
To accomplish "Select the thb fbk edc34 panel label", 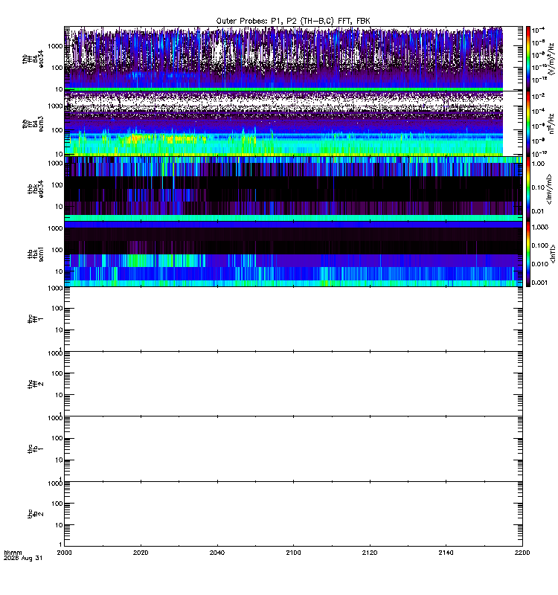I will coord(35,189).
